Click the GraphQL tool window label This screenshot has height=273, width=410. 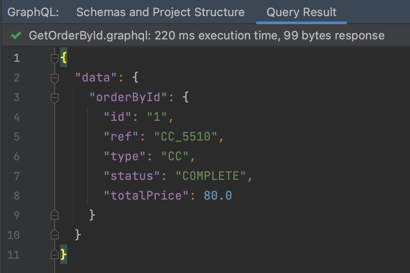tap(34, 12)
